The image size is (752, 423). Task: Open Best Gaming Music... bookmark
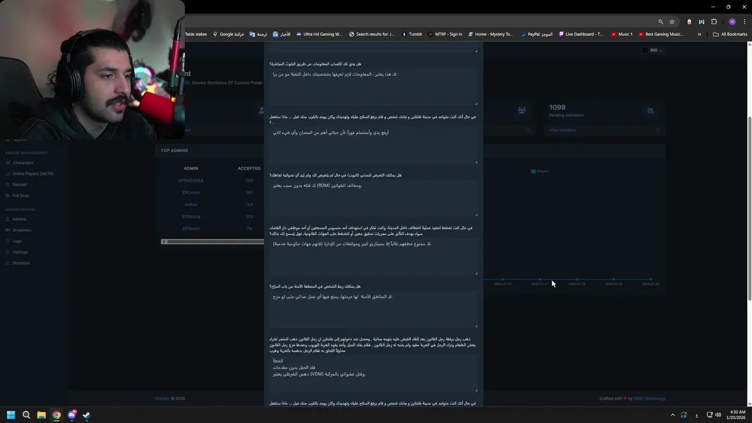pyautogui.click(x=661, y=34)
